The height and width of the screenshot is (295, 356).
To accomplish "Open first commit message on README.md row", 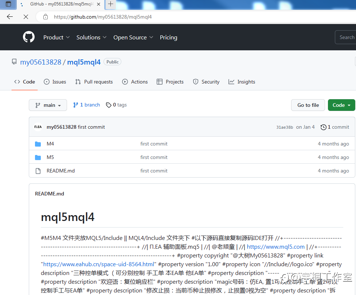I will pyautogui.click(x=154, y=171).
